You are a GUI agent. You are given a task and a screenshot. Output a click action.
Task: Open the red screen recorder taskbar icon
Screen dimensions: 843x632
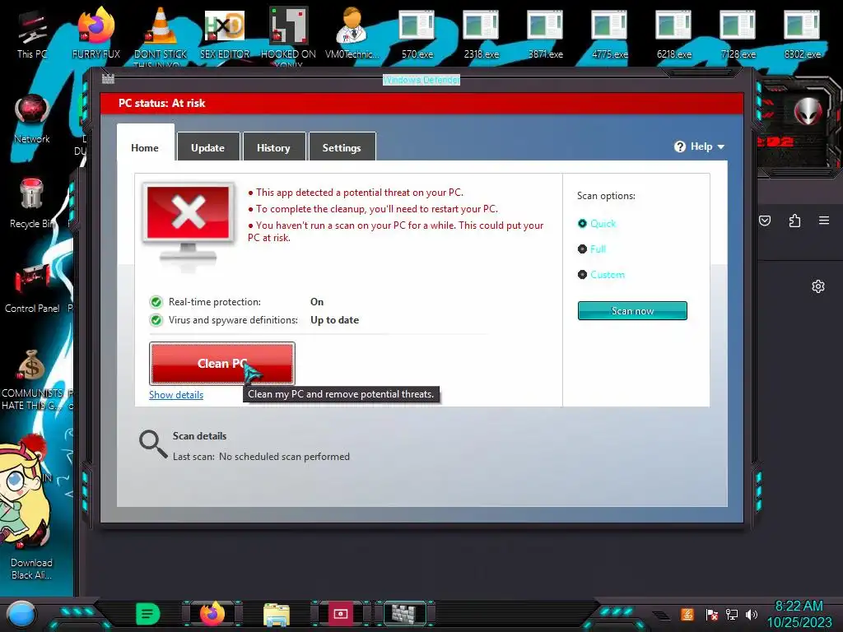coord(340,614)
